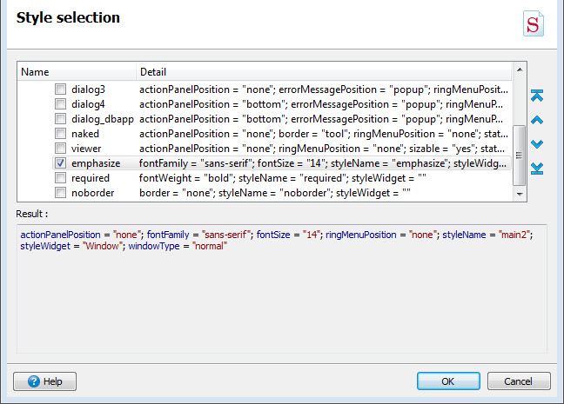Tick the viewer style checkbox
Image resolution: width=564 pixels, height=404 pixels.
[61, 149]
